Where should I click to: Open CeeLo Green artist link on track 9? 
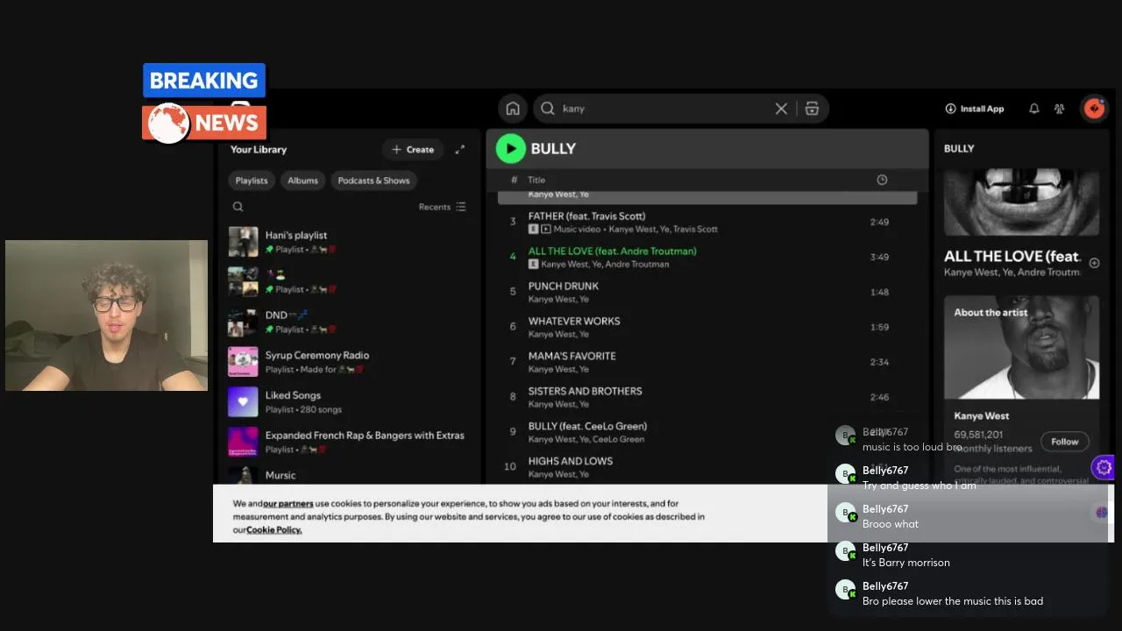click(x=618, y=440)
